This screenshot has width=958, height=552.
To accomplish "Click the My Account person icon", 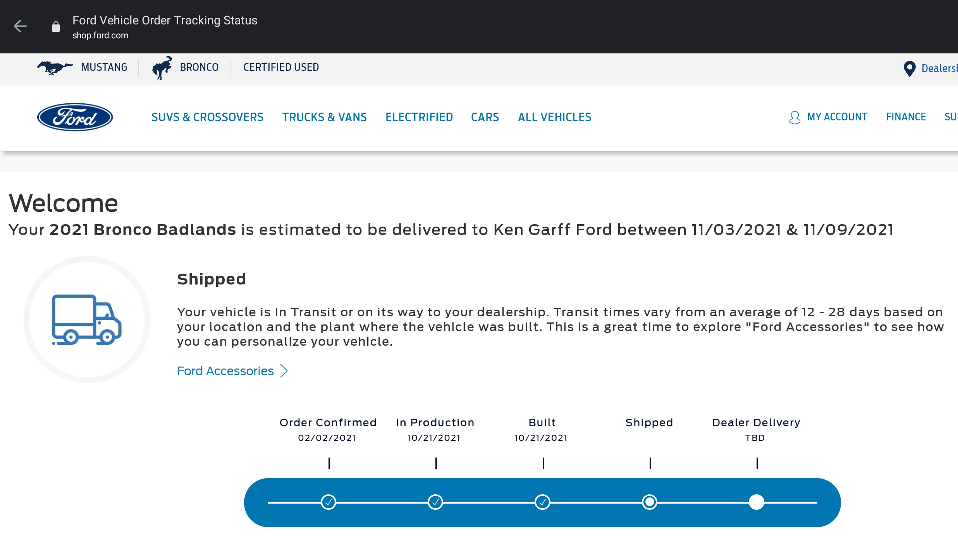I will (795, 117).
